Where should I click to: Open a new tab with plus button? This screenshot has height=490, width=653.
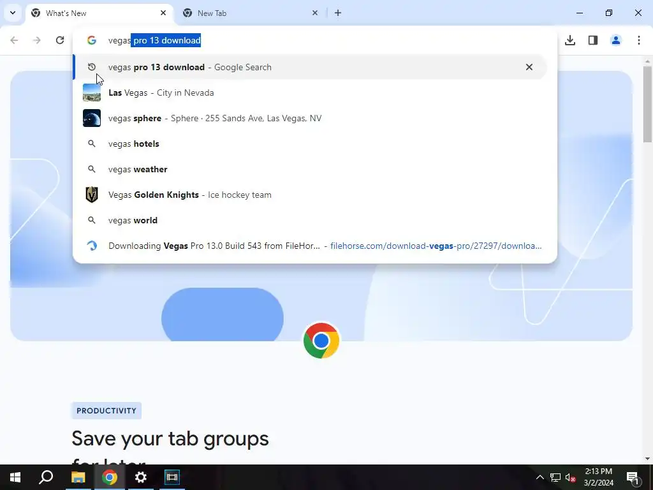[x=338, y=13]
